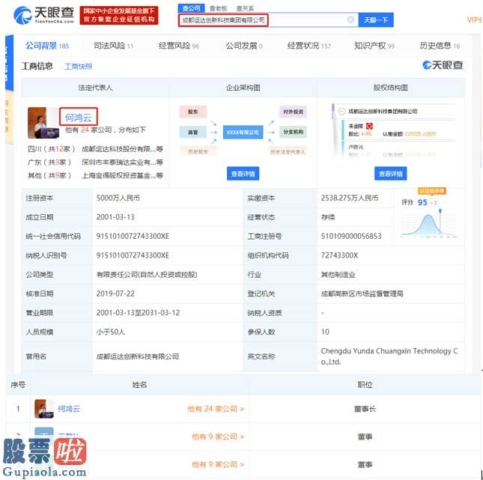The image size is (483, 480).
Task: Click the 工商快照 link
Action: click(79, 67)
